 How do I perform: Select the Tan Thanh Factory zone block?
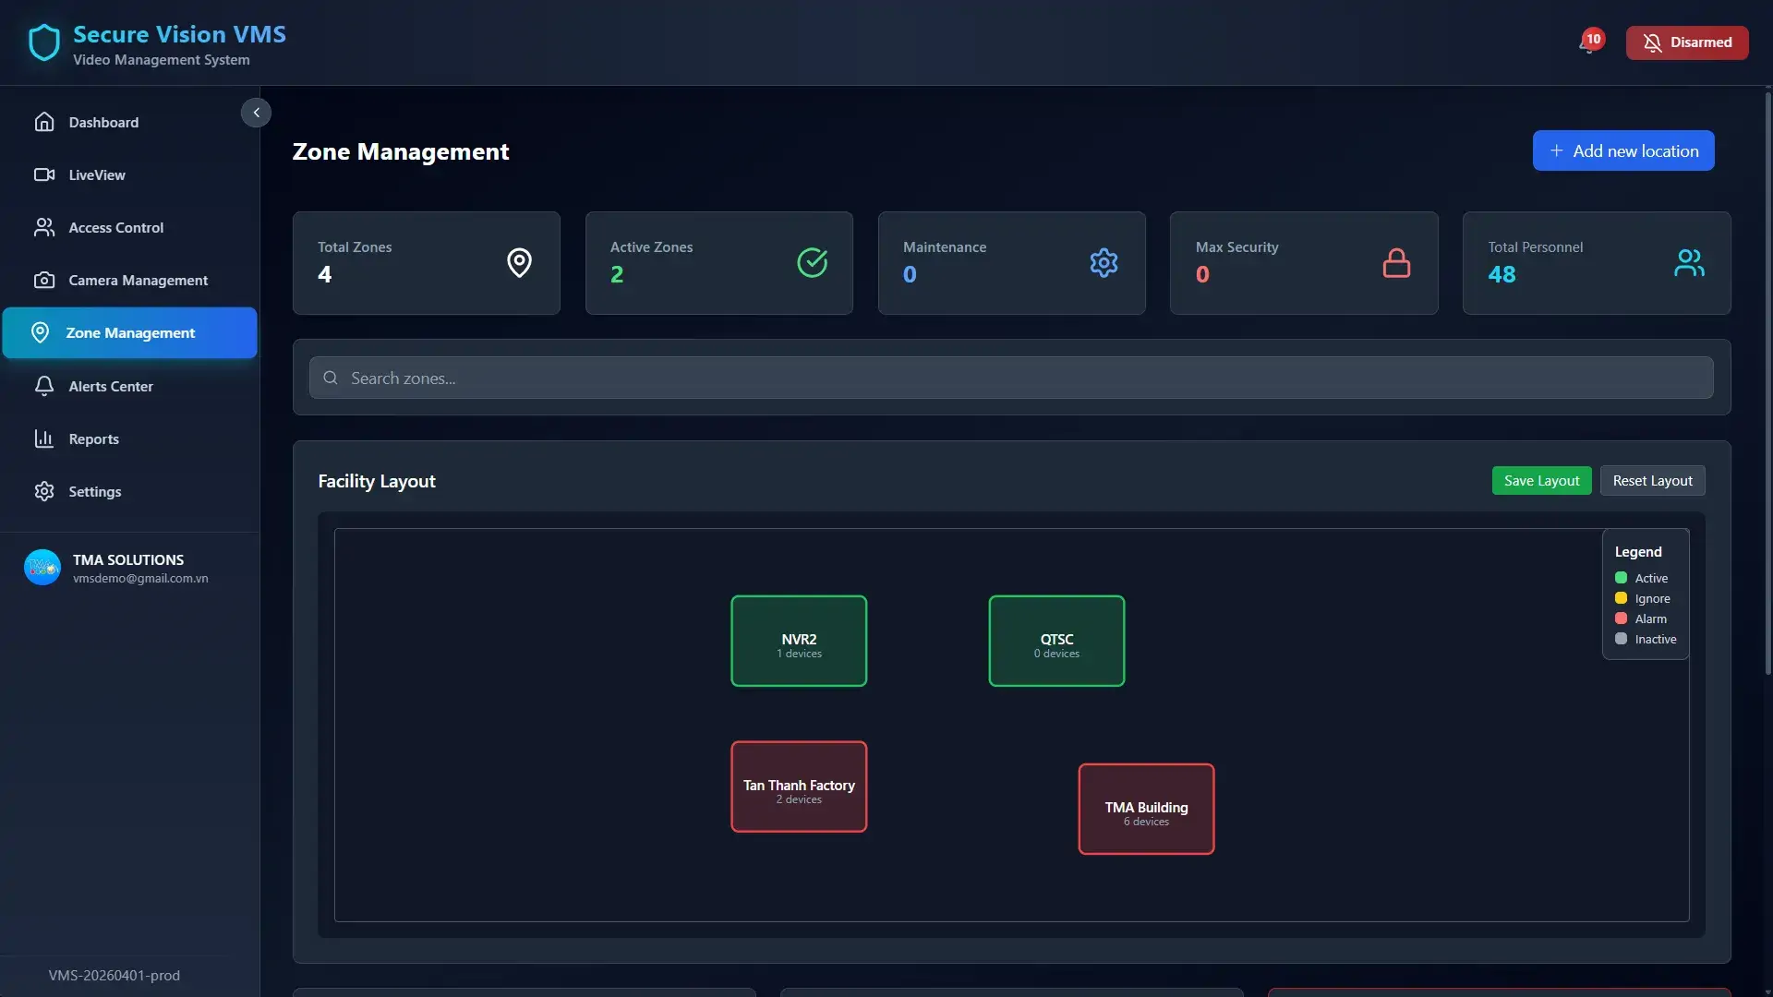point(799,787)
